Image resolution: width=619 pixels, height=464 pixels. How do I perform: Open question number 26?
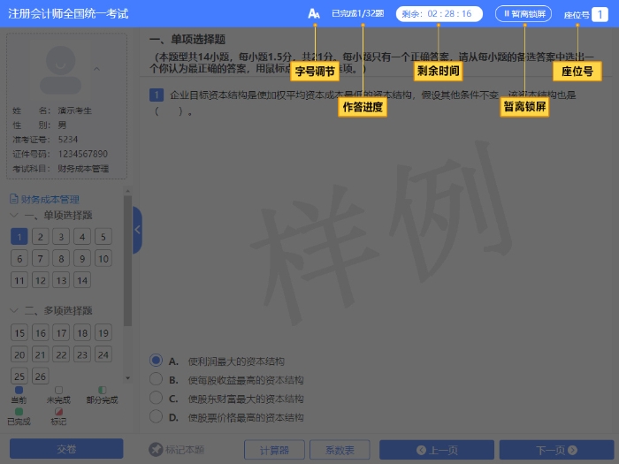tap(40, 376)
